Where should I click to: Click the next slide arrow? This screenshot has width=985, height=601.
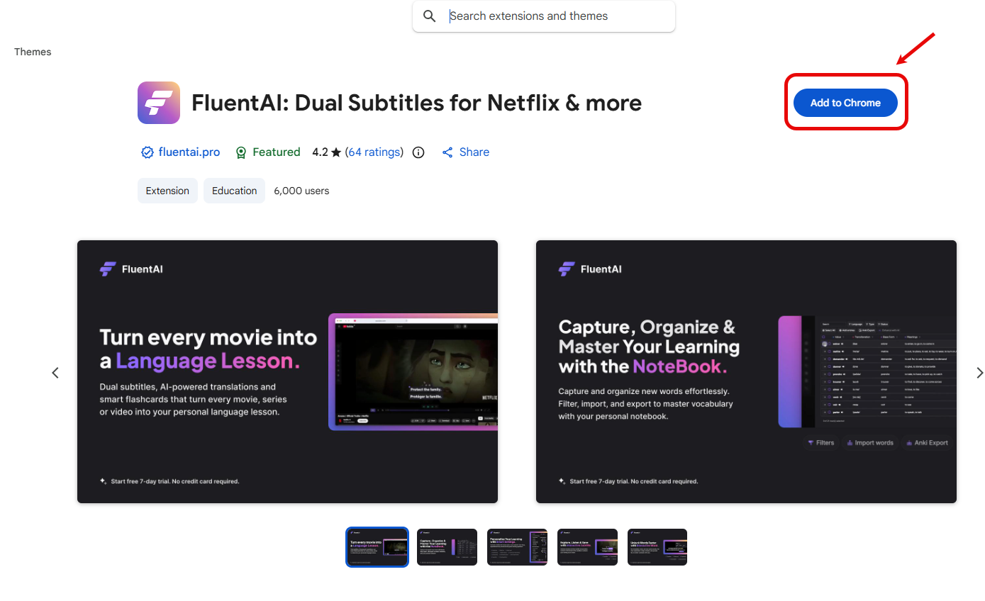pos(979,373)
